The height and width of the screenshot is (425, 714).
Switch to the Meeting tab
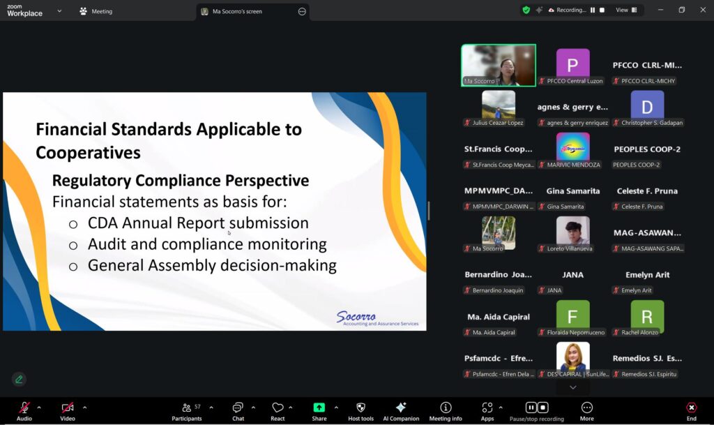[x=96, y=11]
